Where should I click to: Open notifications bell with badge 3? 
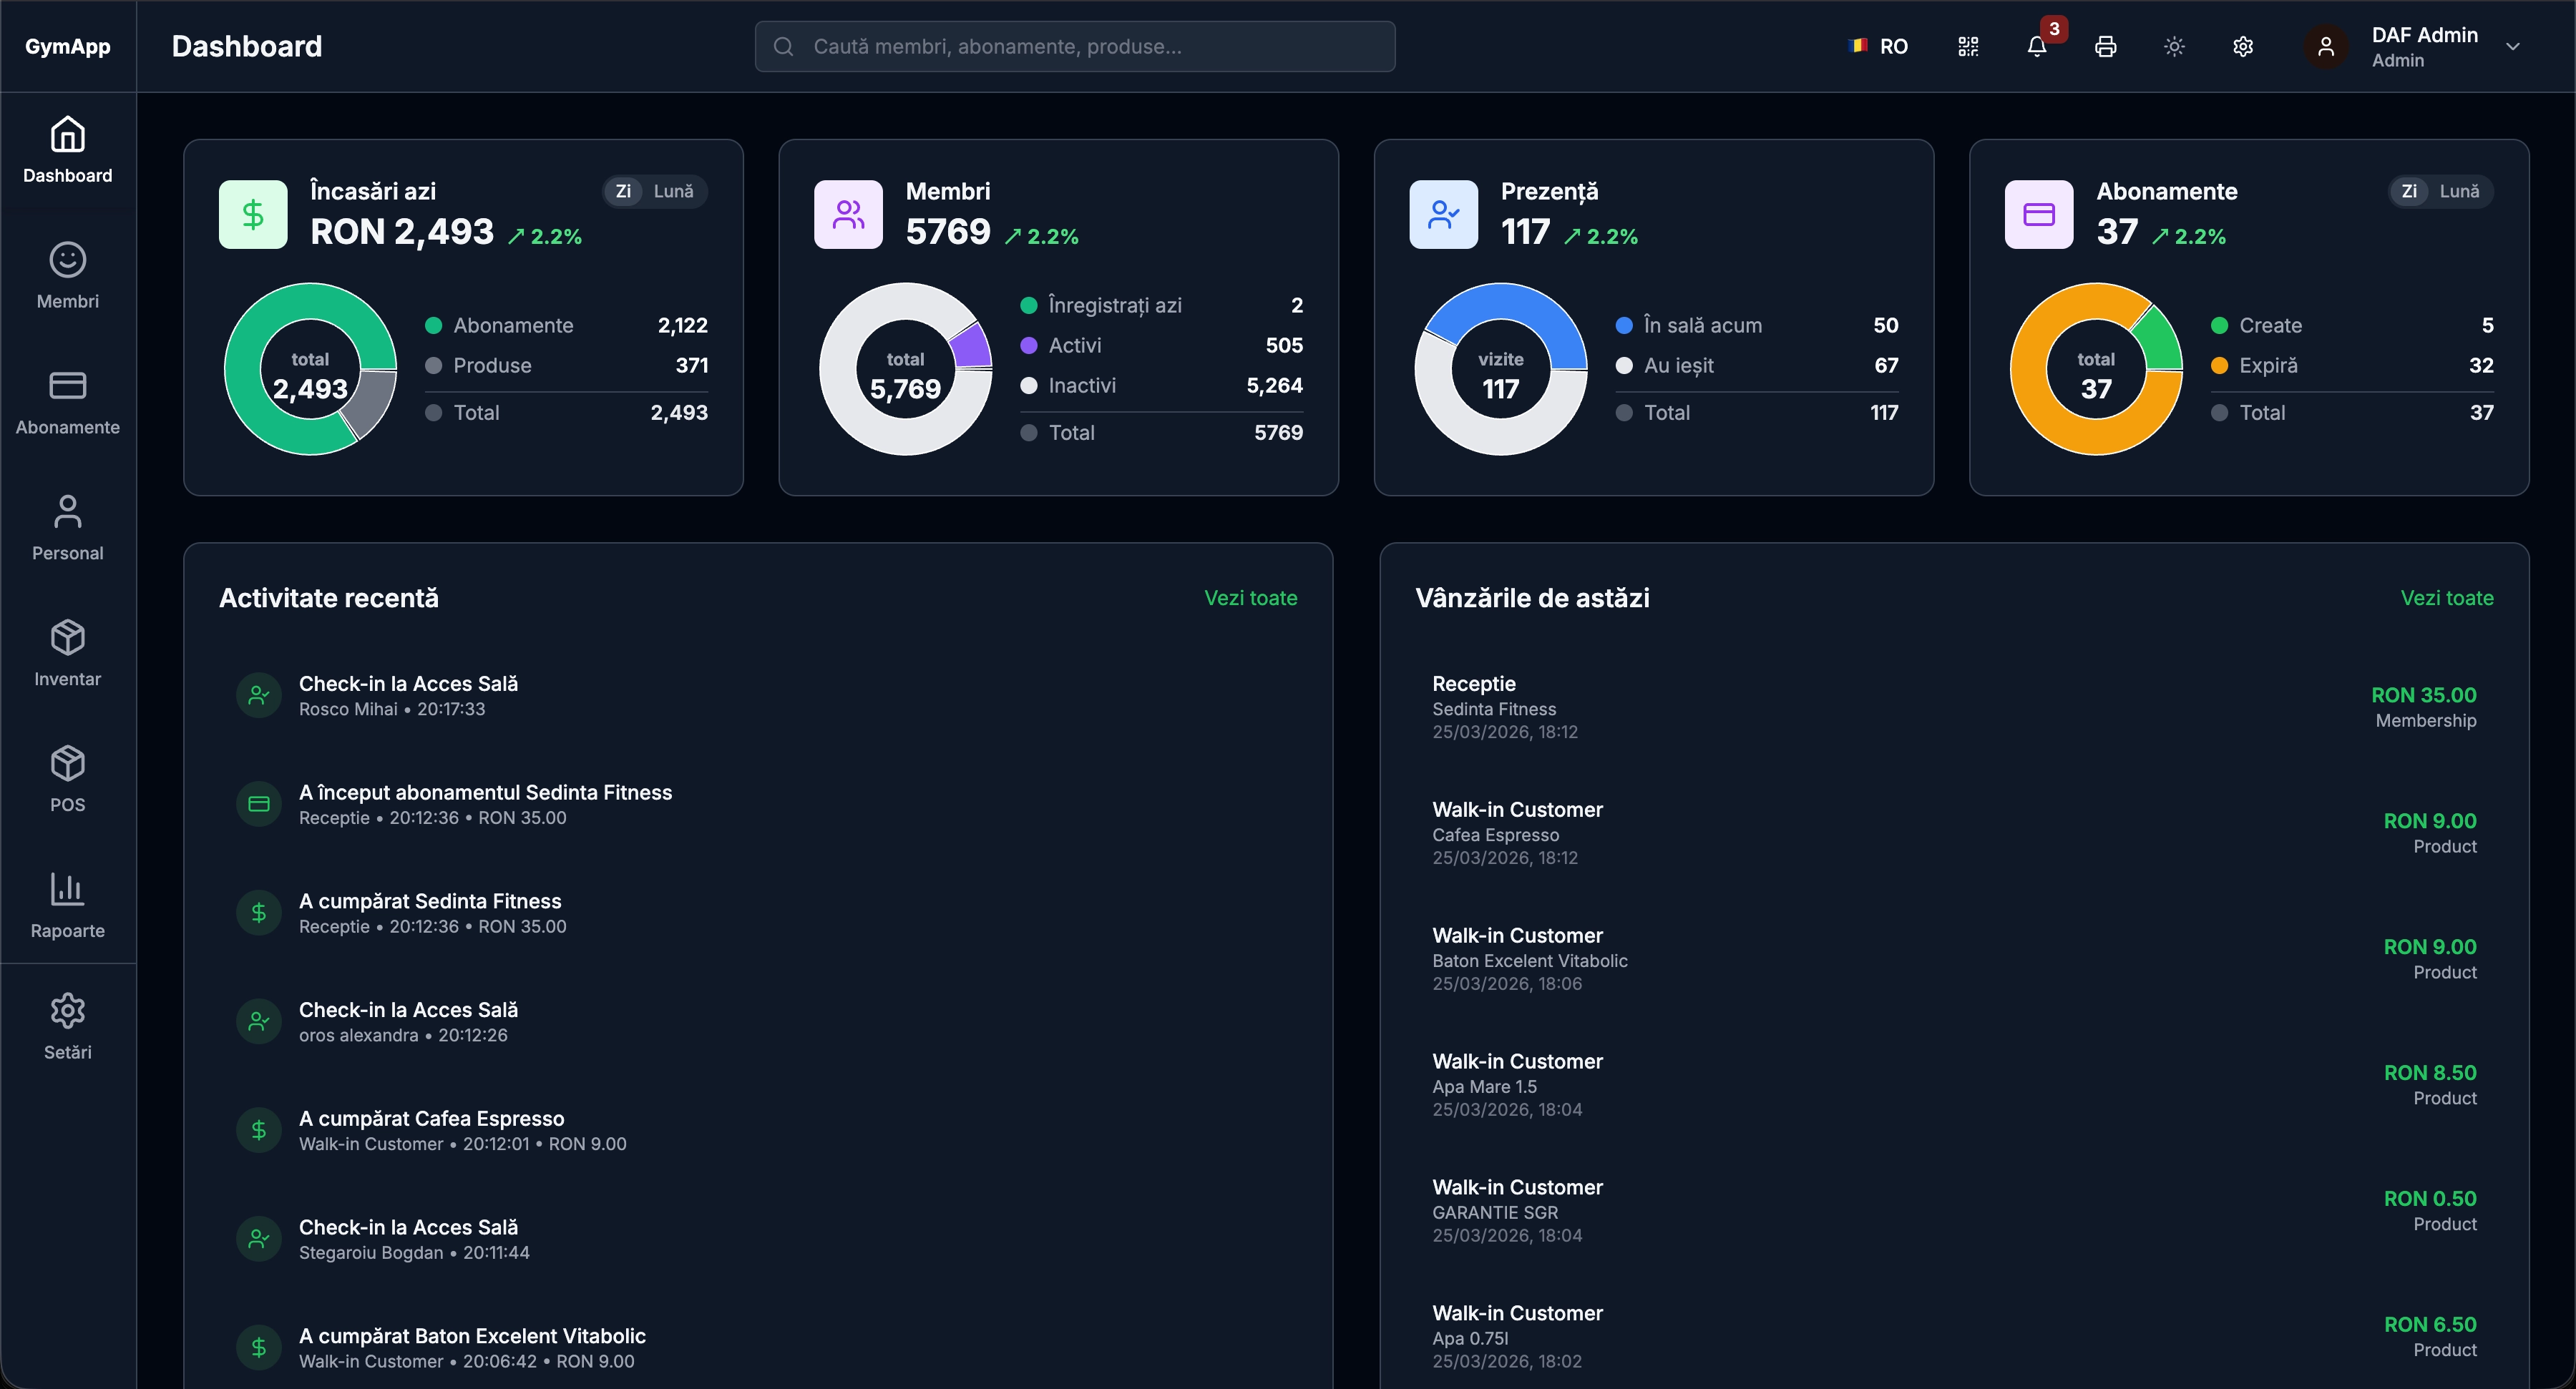2037,46
